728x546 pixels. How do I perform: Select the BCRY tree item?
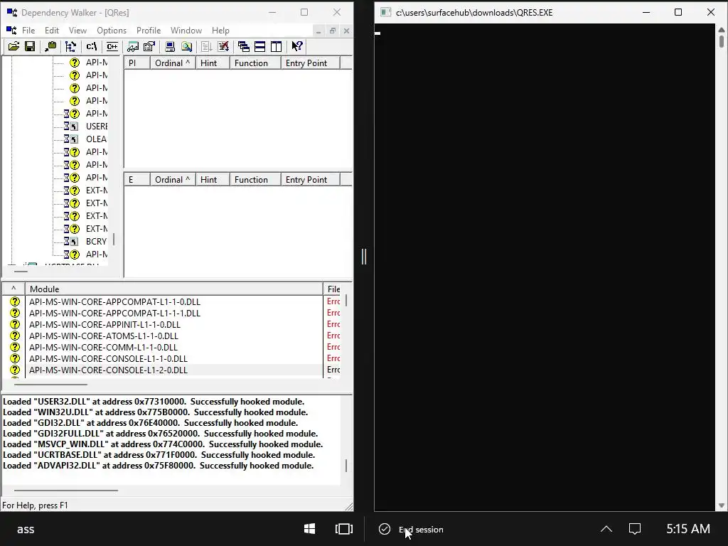click(x=96, y=242)
